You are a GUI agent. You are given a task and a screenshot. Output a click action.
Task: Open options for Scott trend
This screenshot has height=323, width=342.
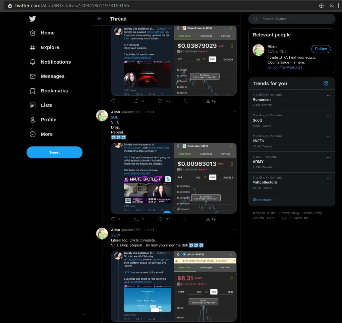click(x=329, y=116)
